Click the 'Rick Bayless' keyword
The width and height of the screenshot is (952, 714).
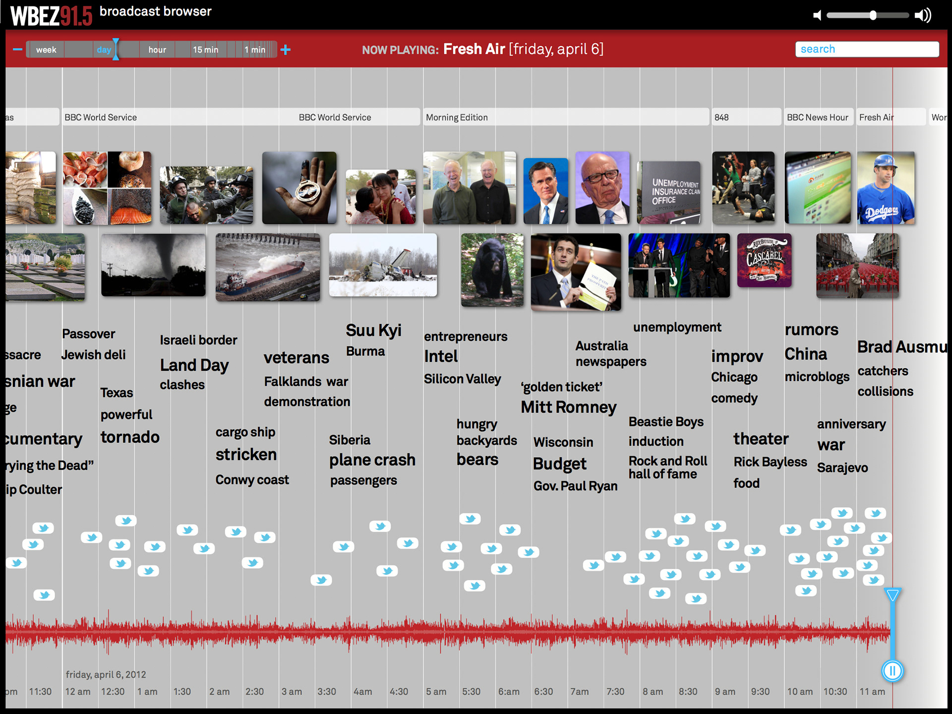[x=771, y=462]
